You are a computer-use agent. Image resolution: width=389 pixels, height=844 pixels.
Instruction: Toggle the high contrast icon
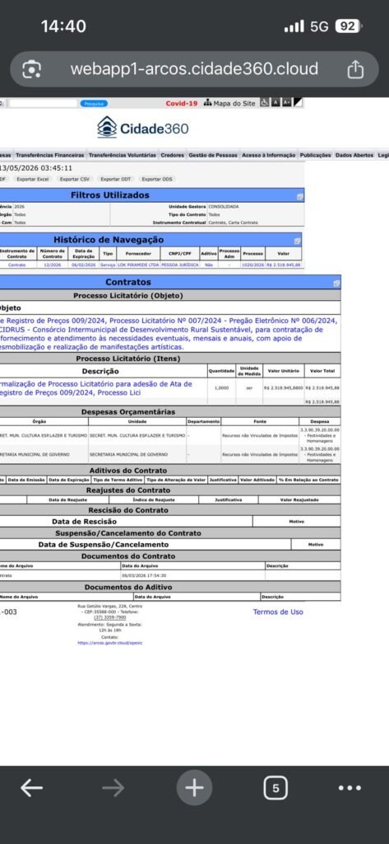pyautogui.click(x=298, y=103)
